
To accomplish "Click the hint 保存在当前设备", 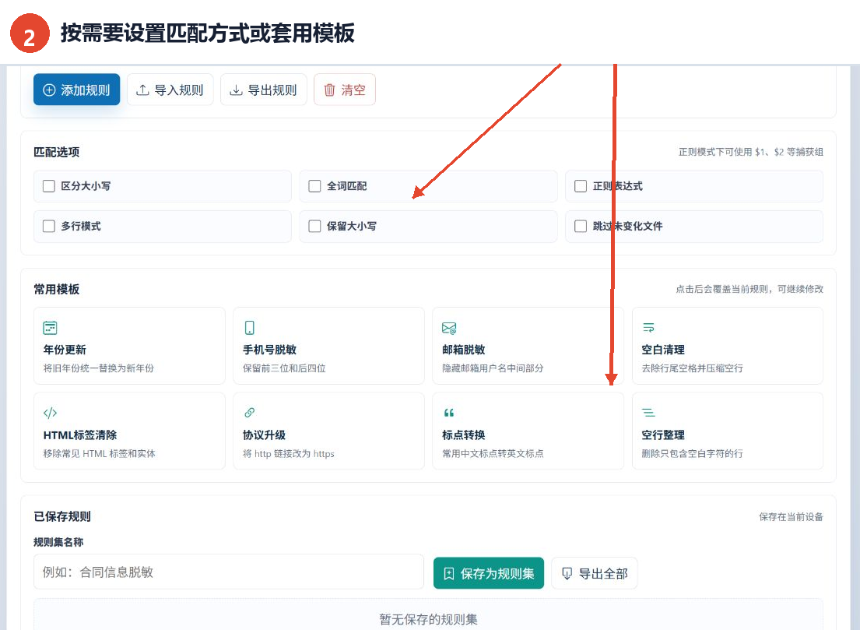I will (x=791, y=517).
